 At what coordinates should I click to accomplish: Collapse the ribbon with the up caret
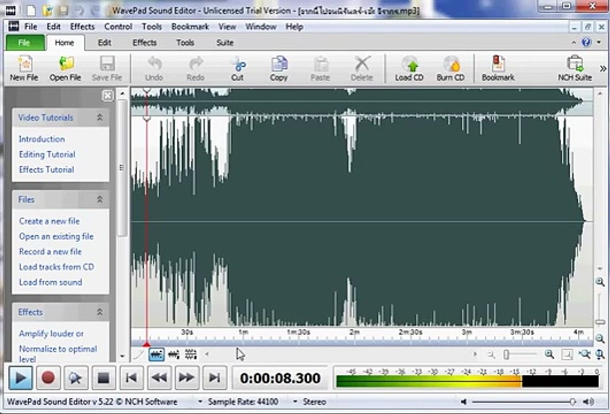pos(574,42)
